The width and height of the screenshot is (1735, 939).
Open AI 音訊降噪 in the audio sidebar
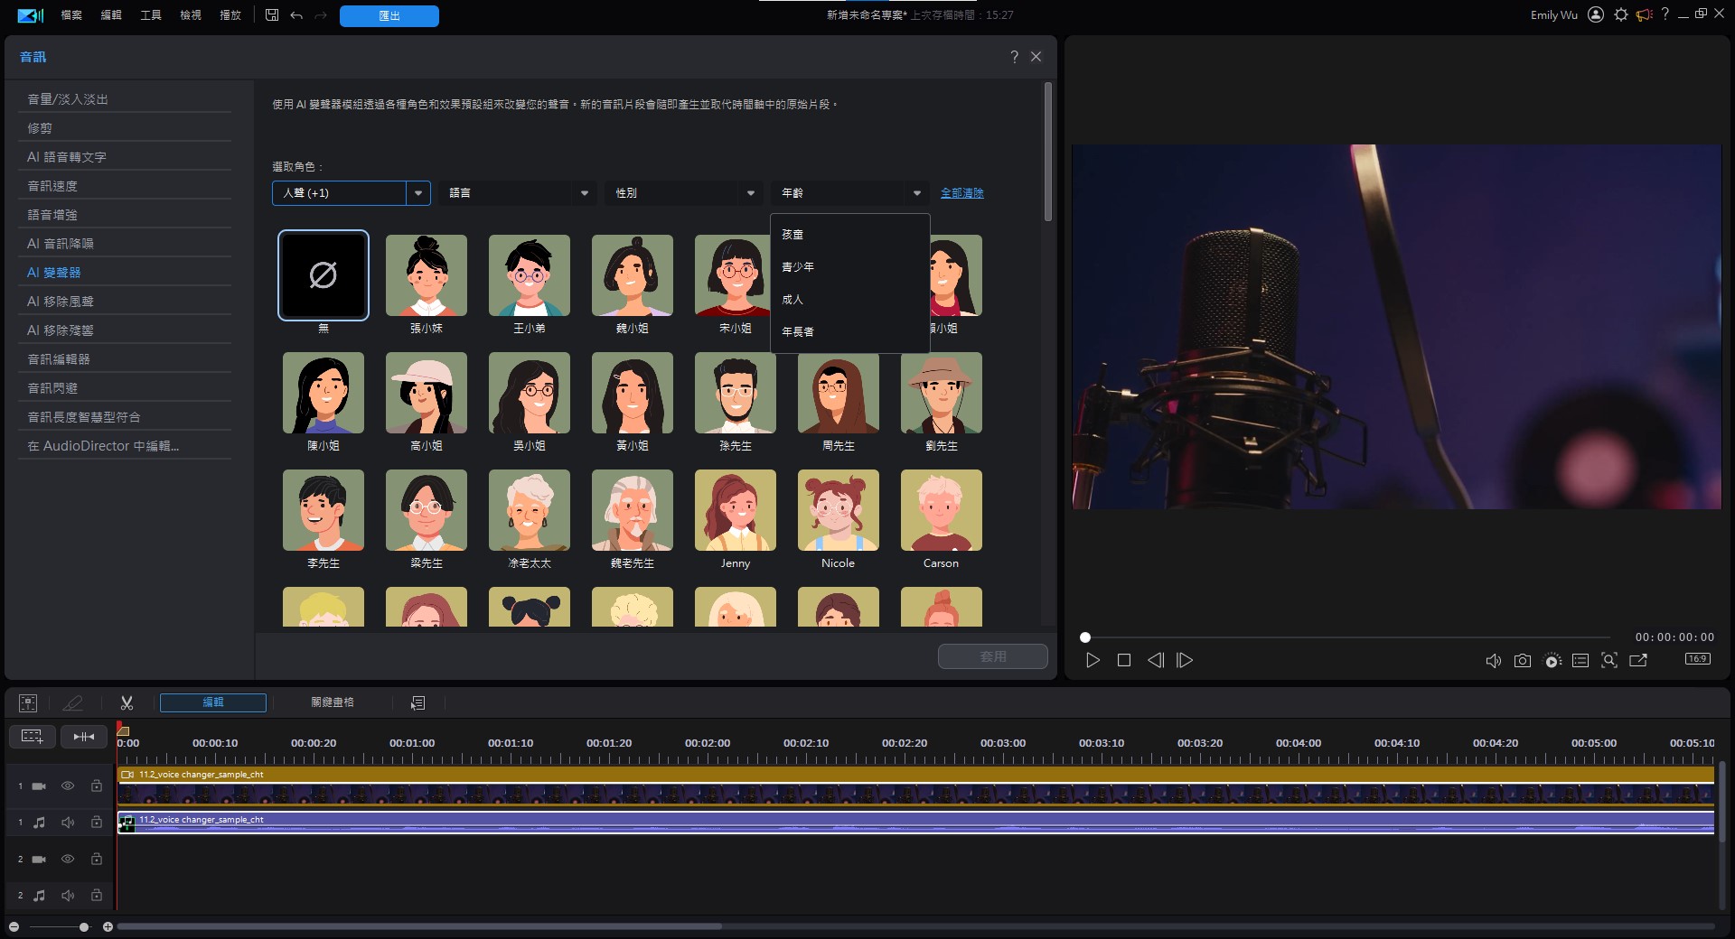coord(61,244)
